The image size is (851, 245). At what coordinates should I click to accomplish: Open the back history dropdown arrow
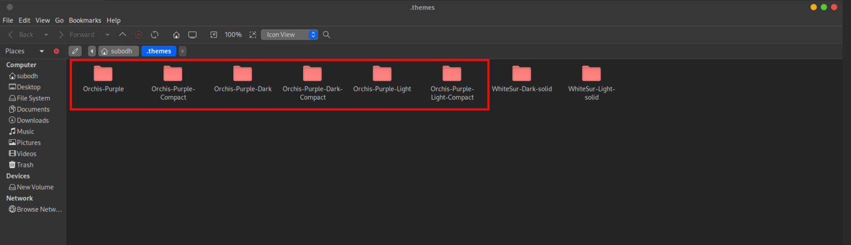pos(46,34)
